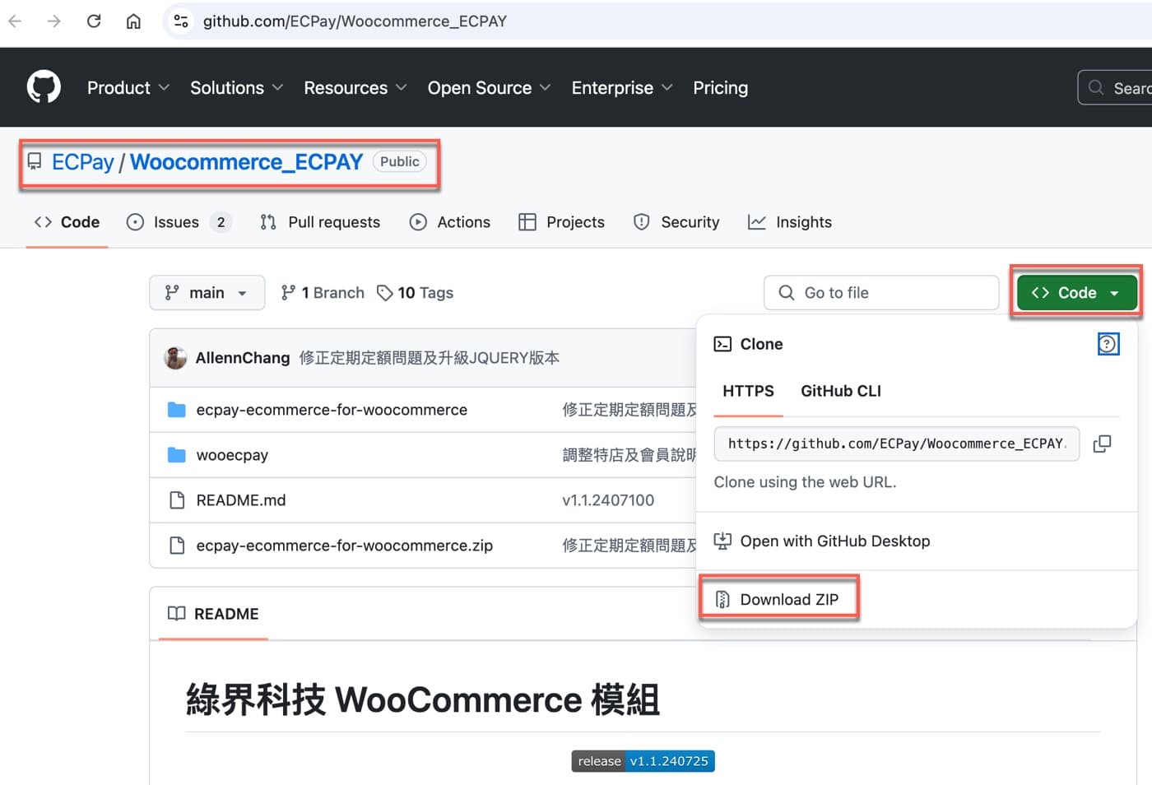Open the Pricing page
Image resolution: width=1152 pixels, height=785 pixels.
pos(720,87)
